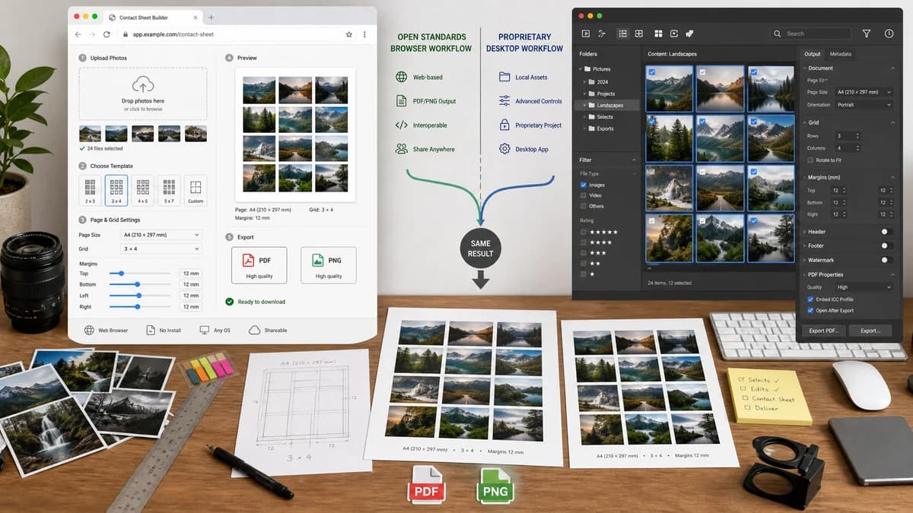The height and width of the screenshot is (513, 913).
Task: Download as PDF High quality button
Action: click(259, 265)
